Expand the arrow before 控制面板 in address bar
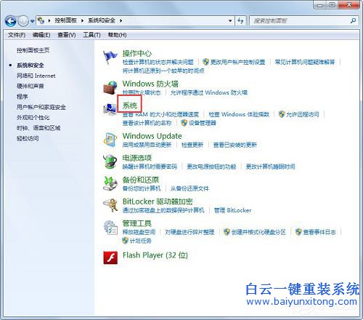The width and height of the screenshot is (363, 320). [x=49, y=21]
